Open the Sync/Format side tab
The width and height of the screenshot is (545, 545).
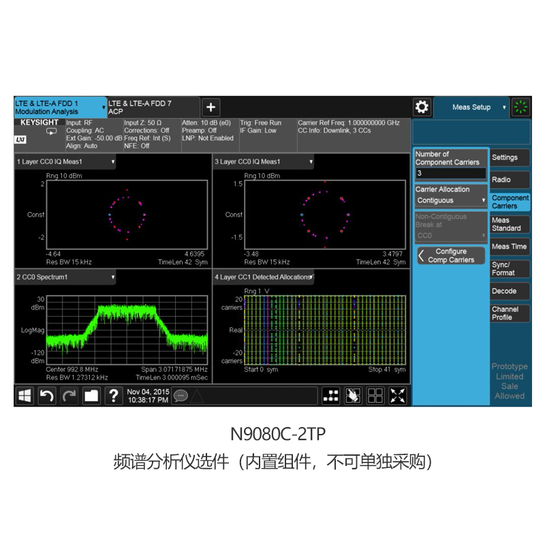pos(510,268)
